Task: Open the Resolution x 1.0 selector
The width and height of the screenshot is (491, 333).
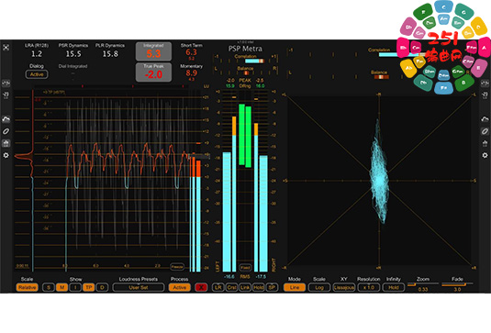Action: point(369,287)
